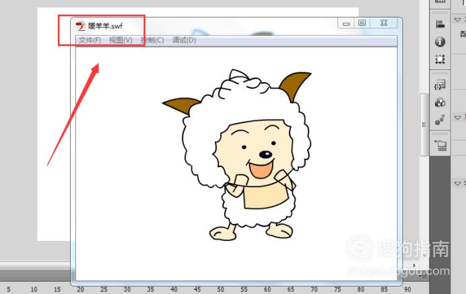Click the vertical scrollbar thumb beside the stage

coord(424,124)
